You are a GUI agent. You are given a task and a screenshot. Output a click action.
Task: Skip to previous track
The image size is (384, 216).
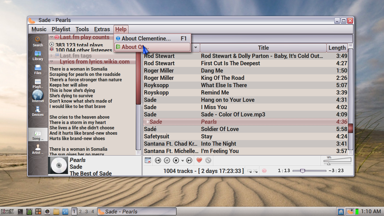coord(158,160)
